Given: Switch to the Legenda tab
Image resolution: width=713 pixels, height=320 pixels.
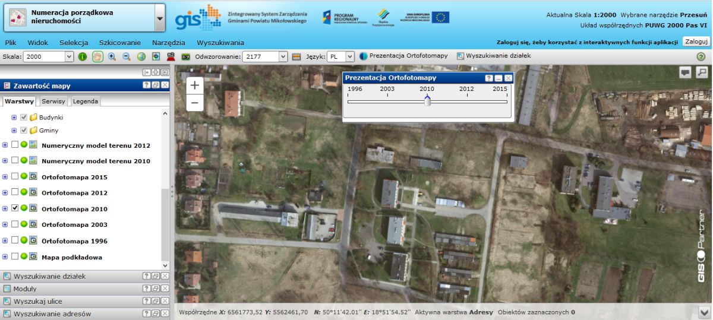Looking at the screenshot, I should pos(86,102).
